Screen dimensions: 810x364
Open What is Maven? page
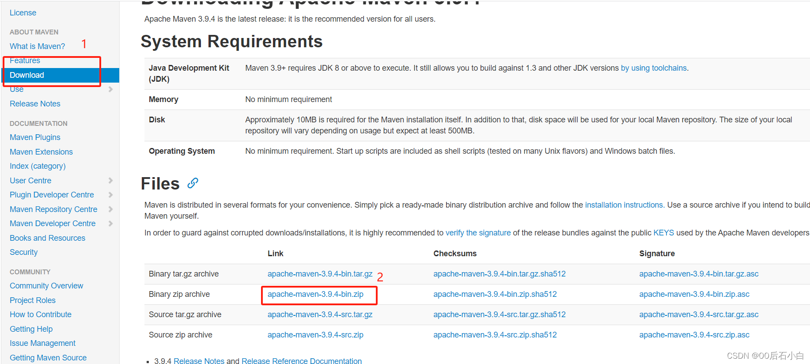coord(37,46)
